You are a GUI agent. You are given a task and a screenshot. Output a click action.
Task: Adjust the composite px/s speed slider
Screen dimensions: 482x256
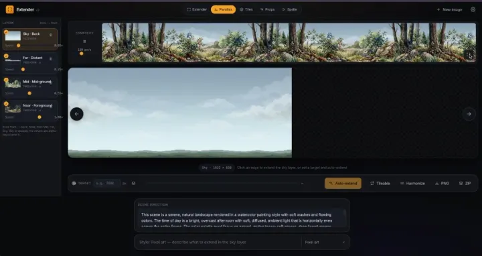click(x=82, y=54)
